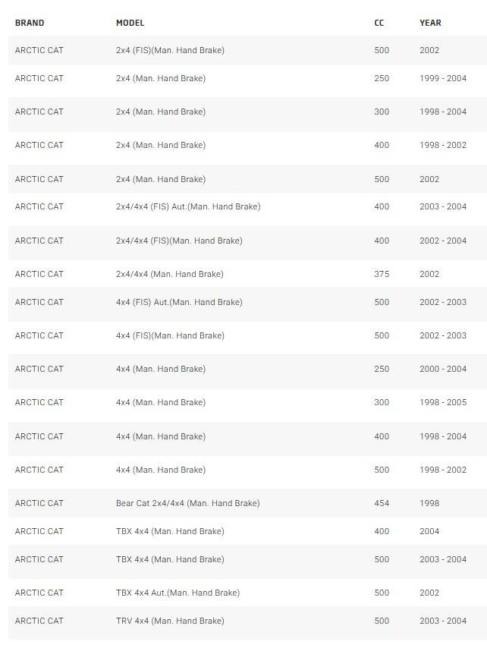Click the 2000 - 2004 year cell
This screenshot has height=648, width=487.
(443, 369)
